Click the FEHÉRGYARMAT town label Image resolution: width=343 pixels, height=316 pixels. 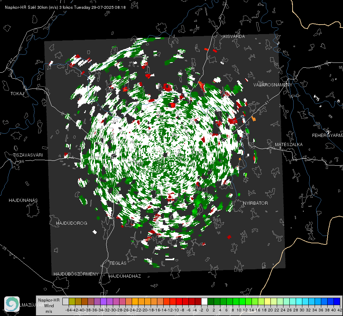(328, 136)
